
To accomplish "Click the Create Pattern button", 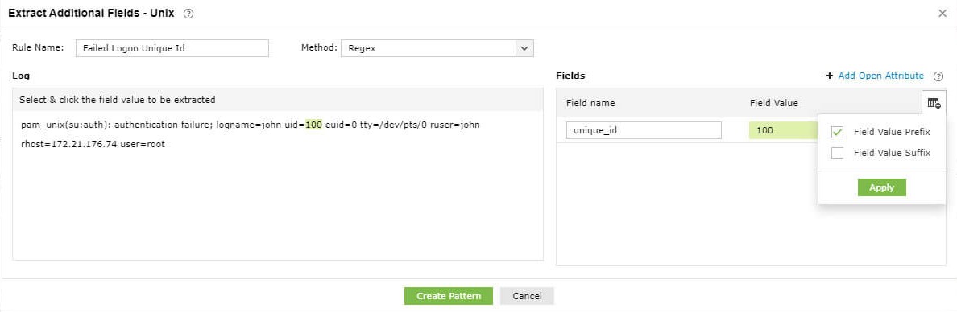I will [449, 296].
